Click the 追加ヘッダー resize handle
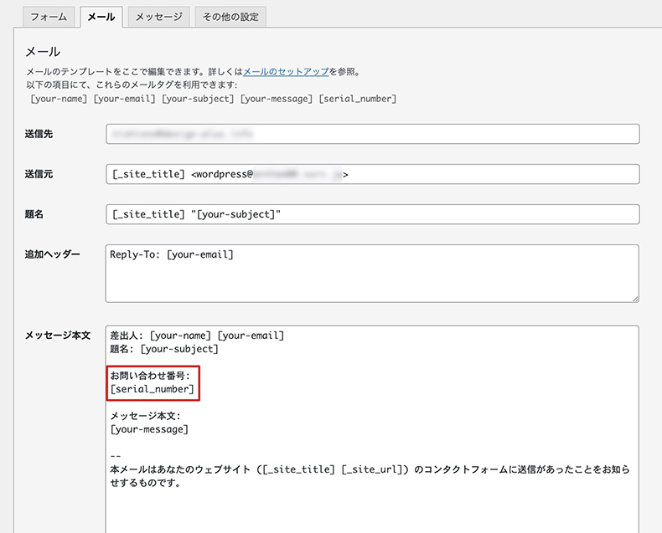This screenshot has width=662, height=533. (x=635, y=299)
